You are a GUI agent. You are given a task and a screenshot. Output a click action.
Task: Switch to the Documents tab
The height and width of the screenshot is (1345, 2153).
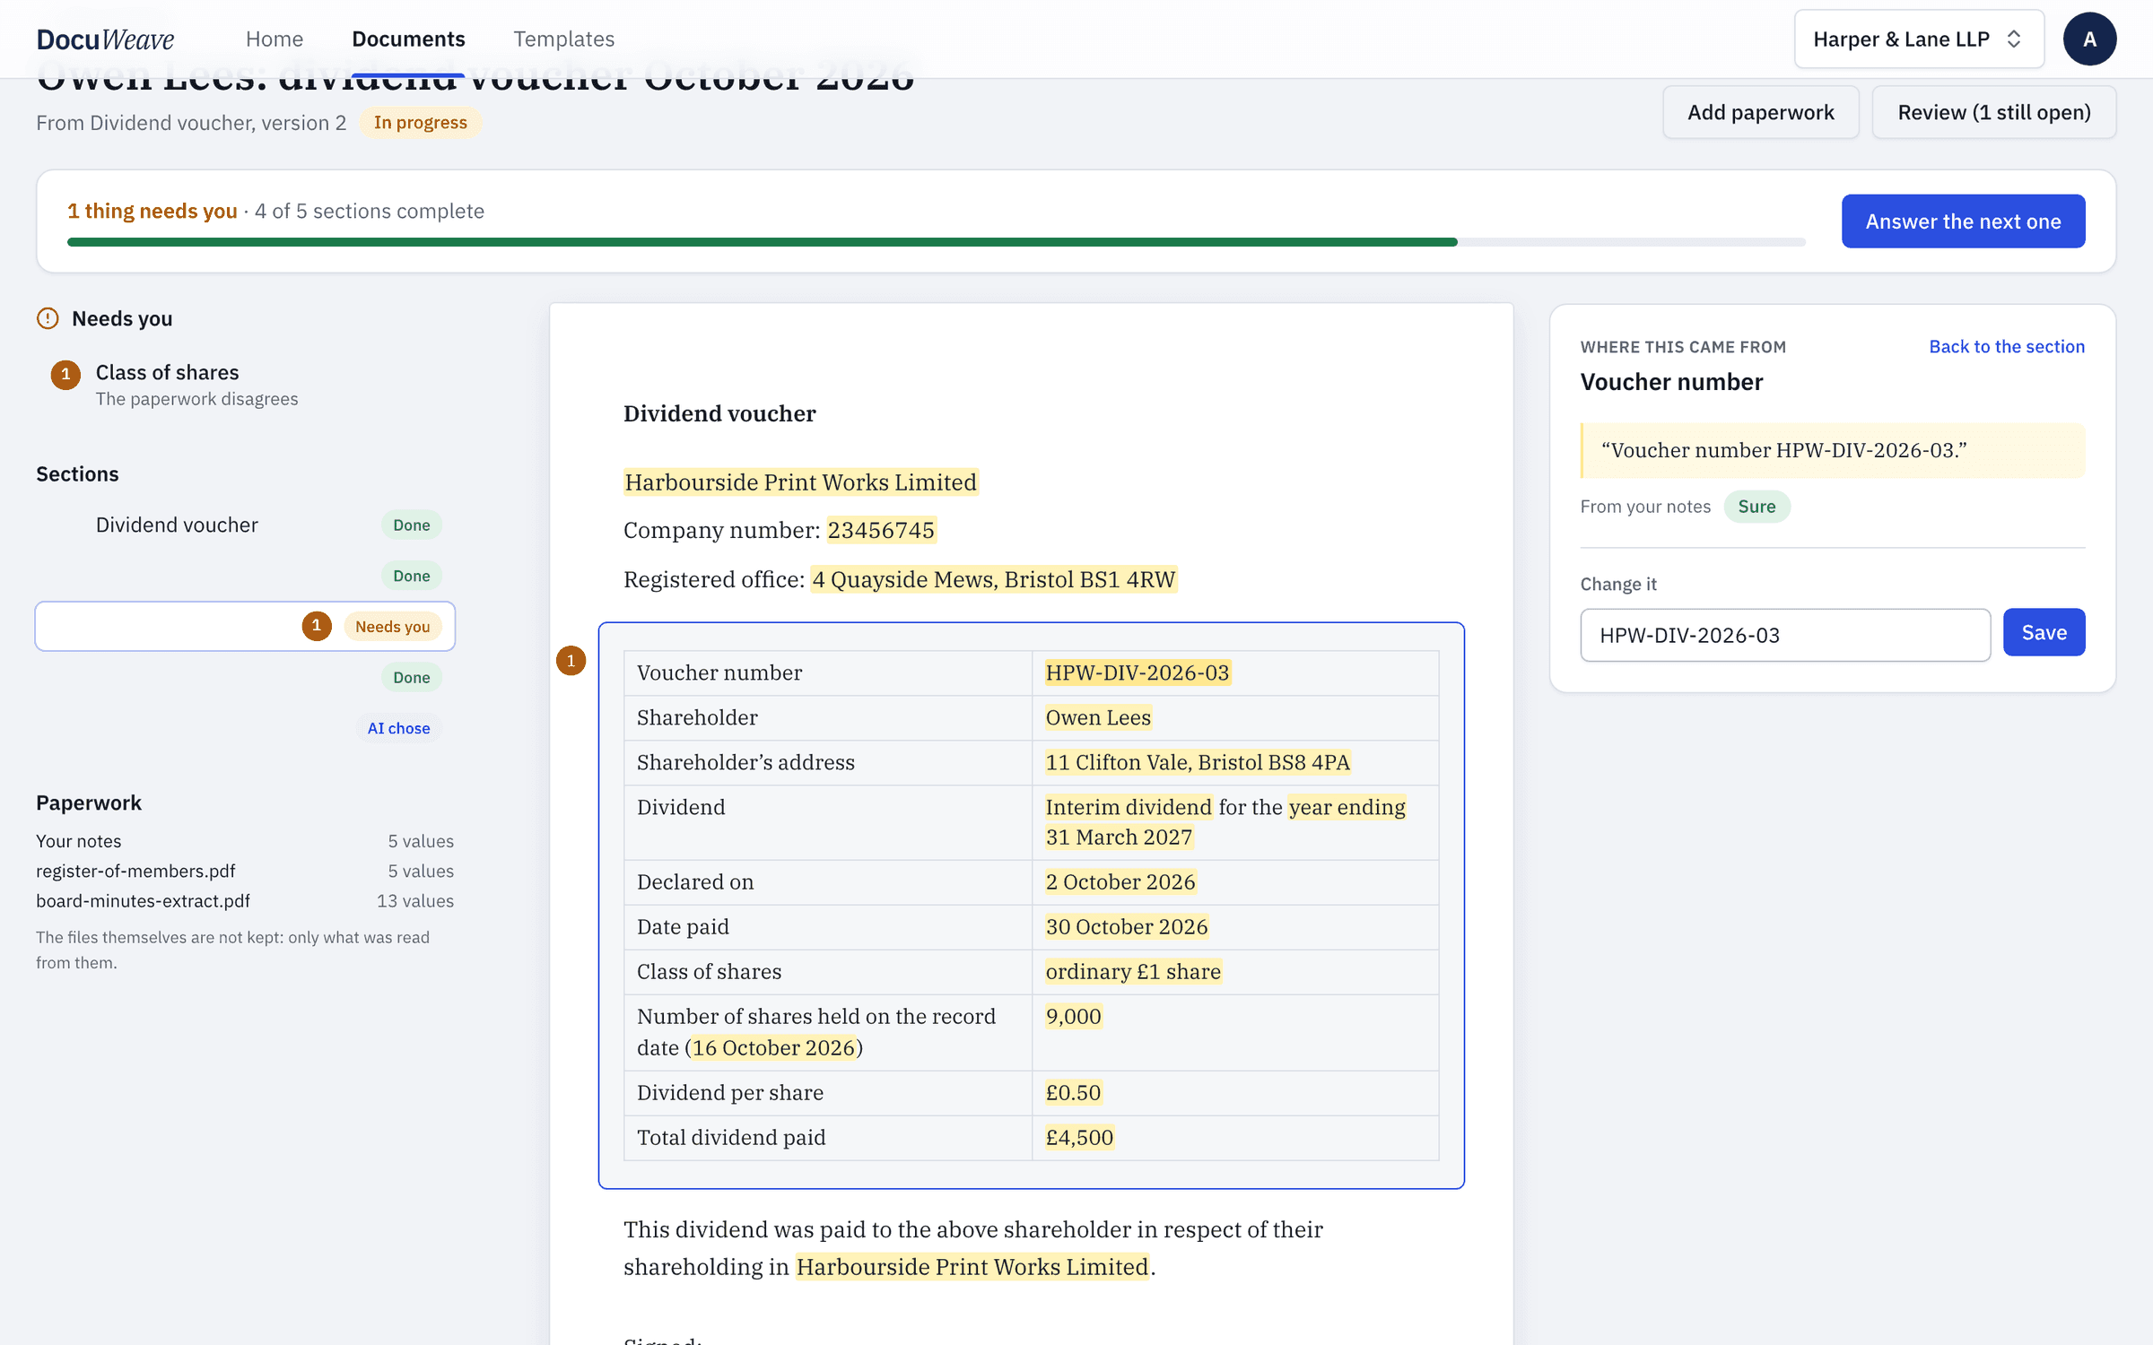pos(408,39)
